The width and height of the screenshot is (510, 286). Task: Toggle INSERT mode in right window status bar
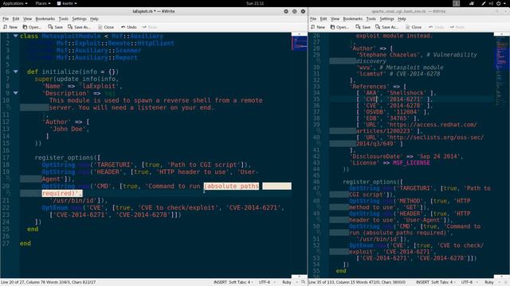pos(422,283)
